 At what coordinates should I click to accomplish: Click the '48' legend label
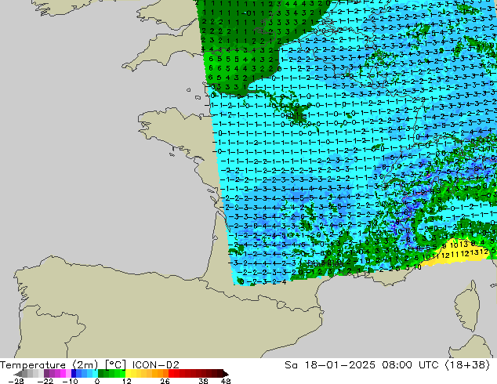226,381
